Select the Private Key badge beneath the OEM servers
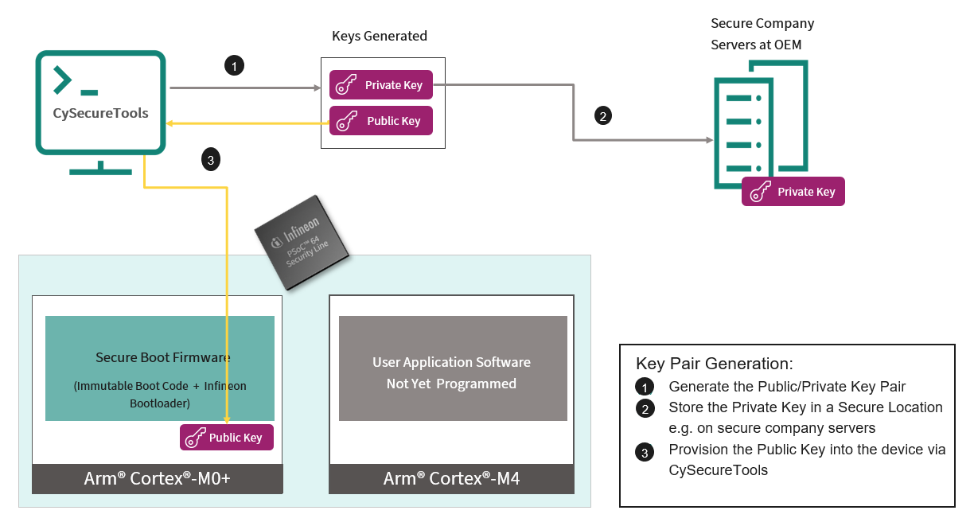 click(x=793, y=192)
